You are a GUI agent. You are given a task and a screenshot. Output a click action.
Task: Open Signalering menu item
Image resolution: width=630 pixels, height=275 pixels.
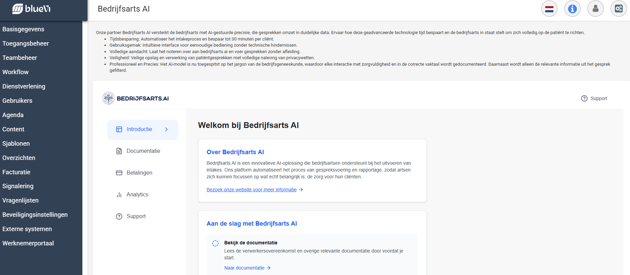pos(18,186)
